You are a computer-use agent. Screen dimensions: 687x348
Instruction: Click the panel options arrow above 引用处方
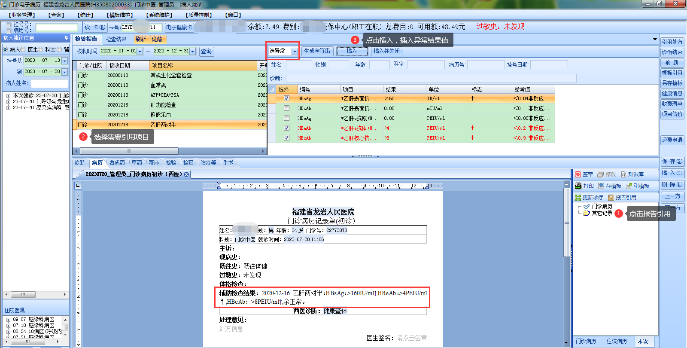(x=655, y=39)
